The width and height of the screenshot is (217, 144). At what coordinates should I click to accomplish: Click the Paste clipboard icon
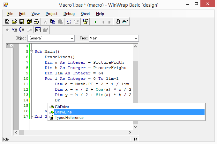coord(60,22)
